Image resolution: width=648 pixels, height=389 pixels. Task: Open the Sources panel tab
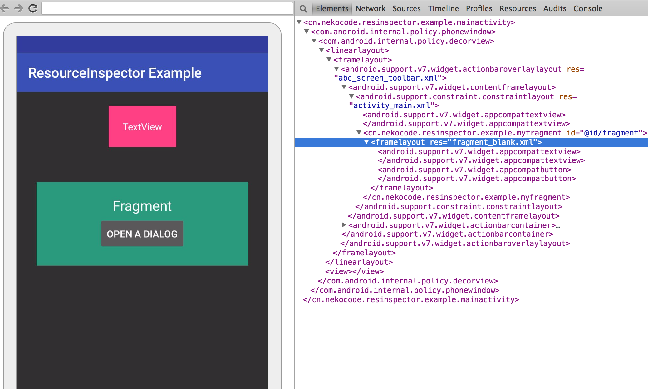[406, 9]
